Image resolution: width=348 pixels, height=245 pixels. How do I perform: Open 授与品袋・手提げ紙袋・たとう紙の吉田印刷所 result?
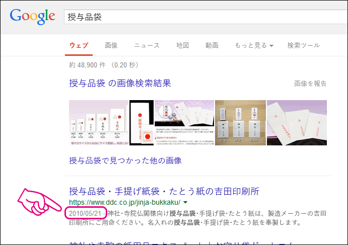click(164, 191)
